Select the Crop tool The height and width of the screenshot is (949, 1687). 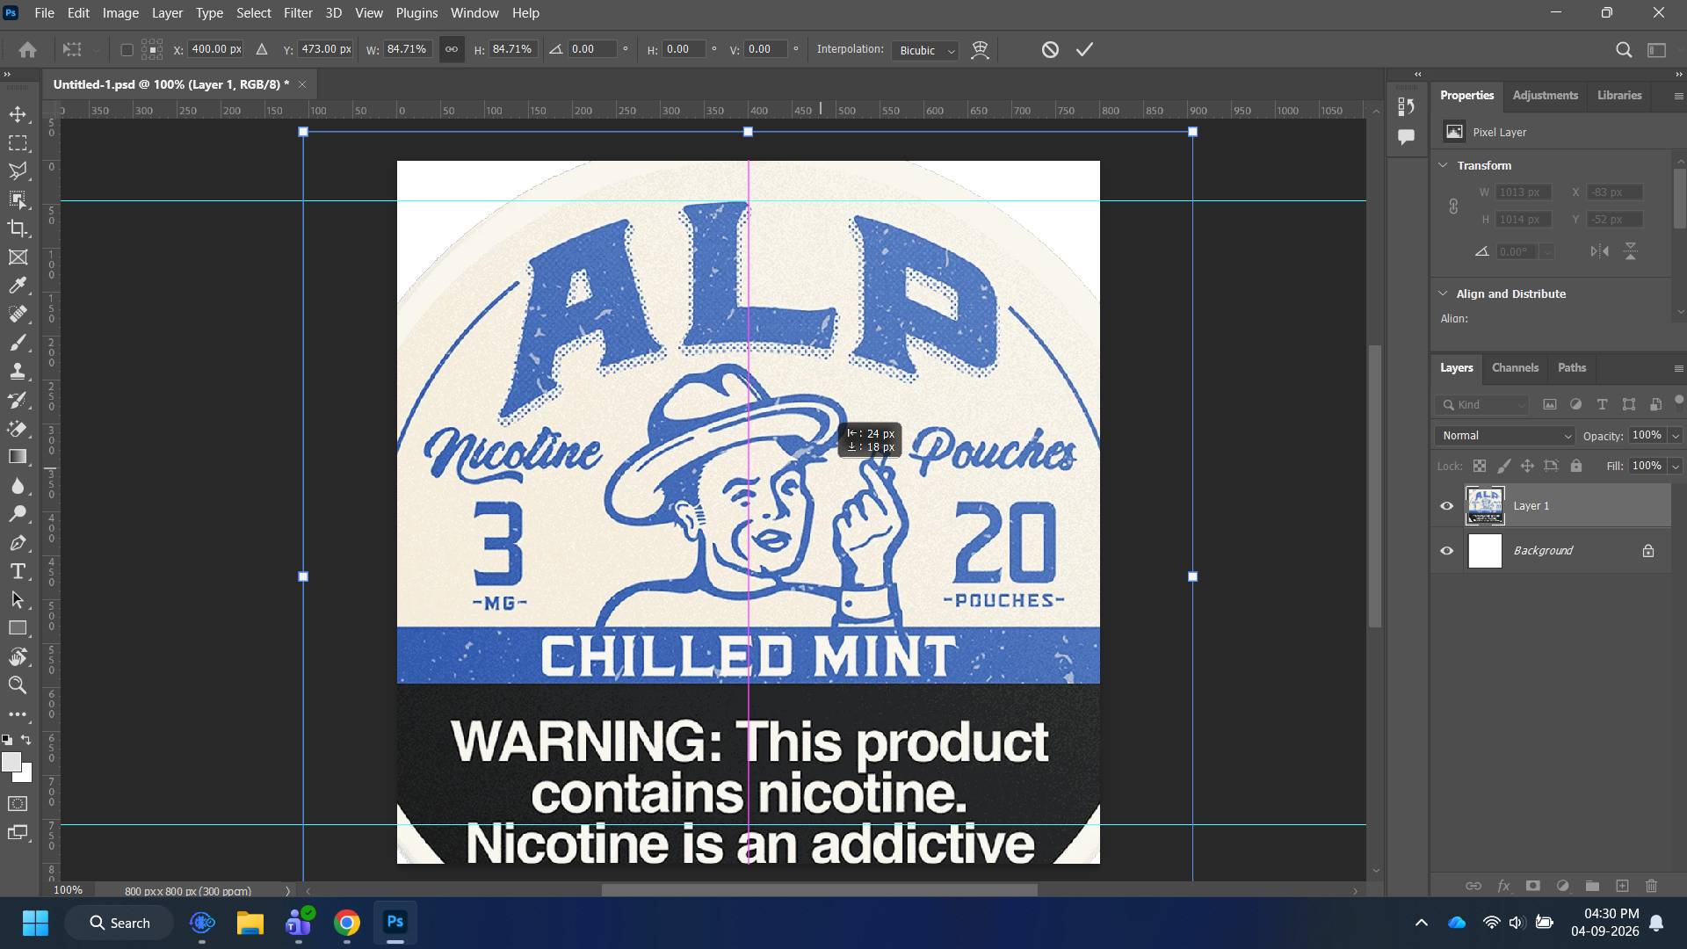18,228
